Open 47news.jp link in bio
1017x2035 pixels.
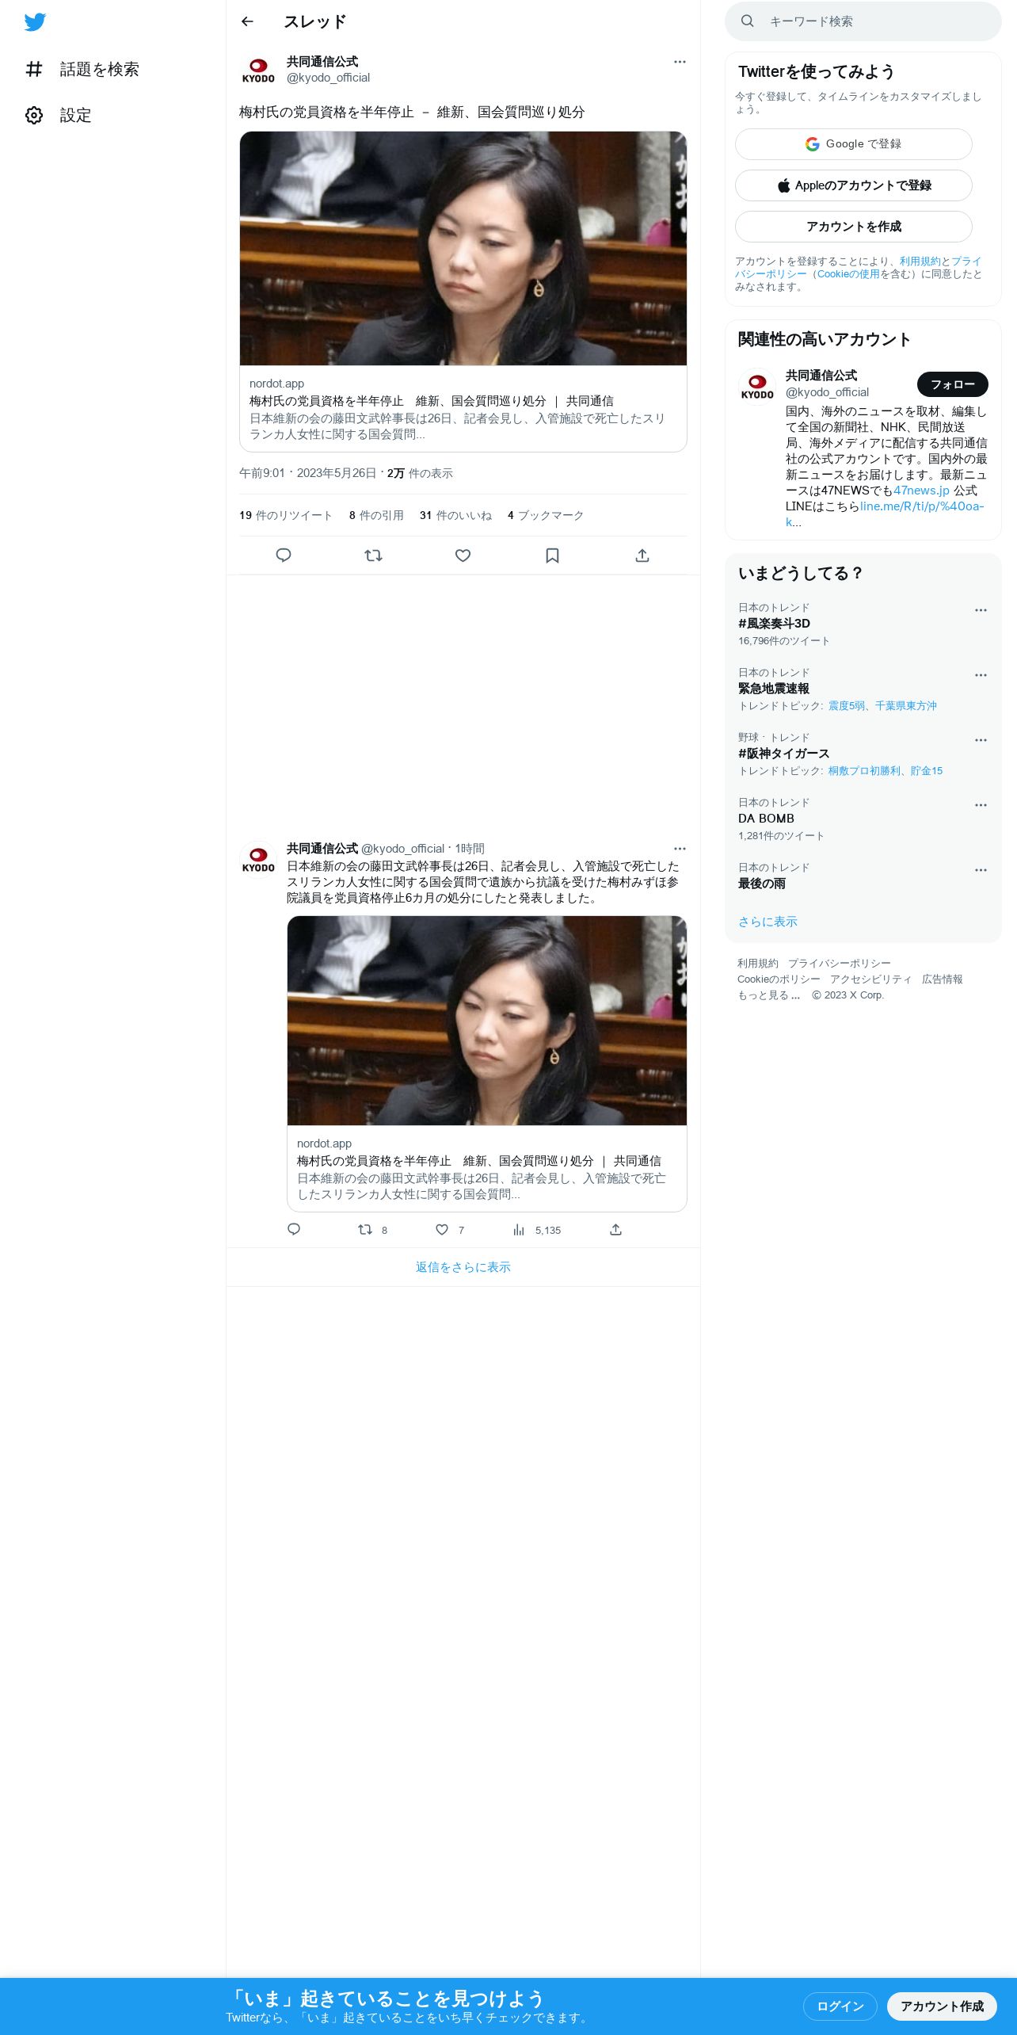pos(921,491)
